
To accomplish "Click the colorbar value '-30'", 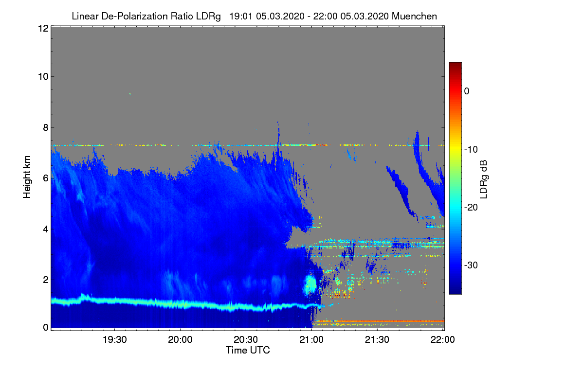I will pyautogui.click(x=472, y=265).
